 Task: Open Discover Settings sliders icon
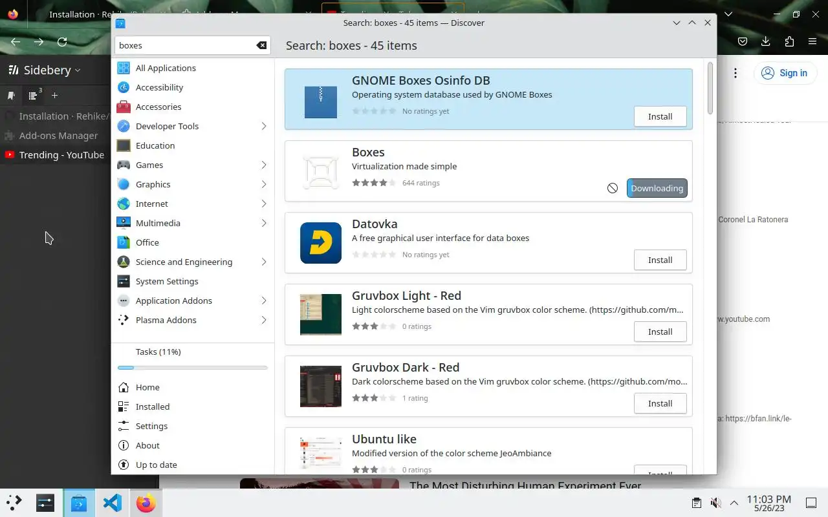pos(124,426)
